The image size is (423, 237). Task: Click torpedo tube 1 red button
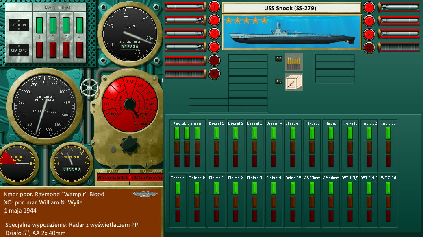pyautogui.click(x=214, y=7)
